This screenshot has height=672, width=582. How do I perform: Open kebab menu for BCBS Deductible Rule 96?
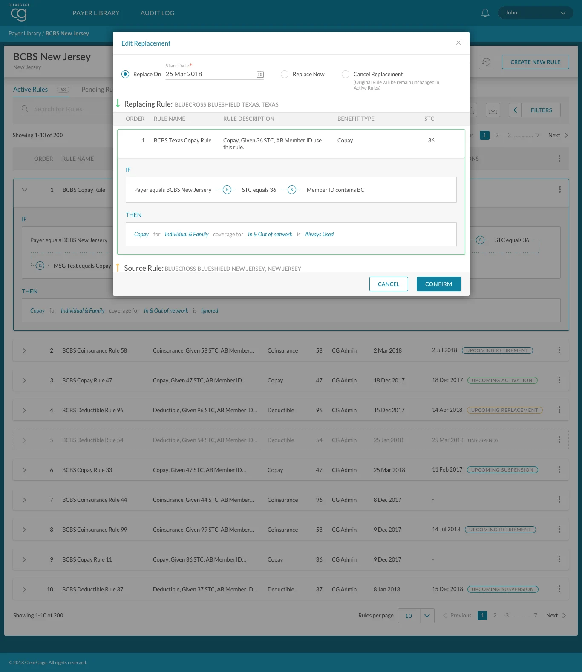[559, 410]
